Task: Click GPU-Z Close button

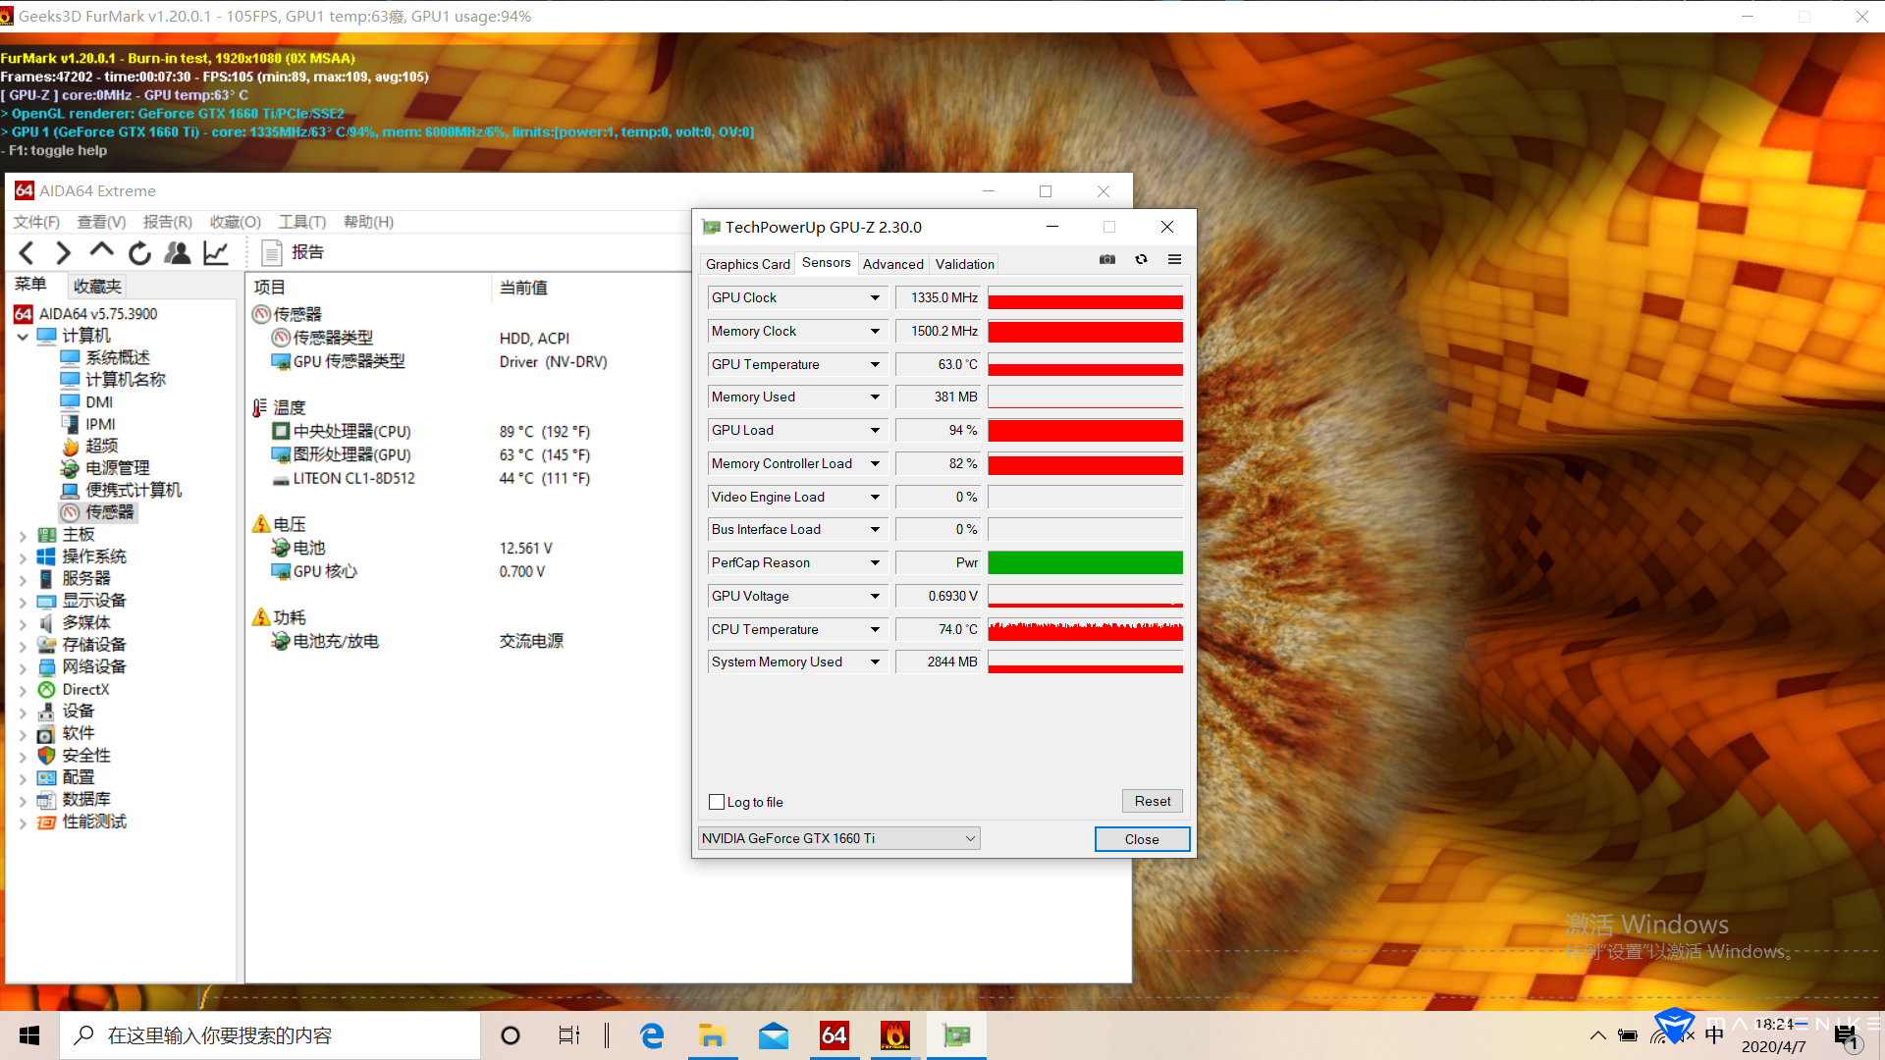Action: coord(1142,839)
